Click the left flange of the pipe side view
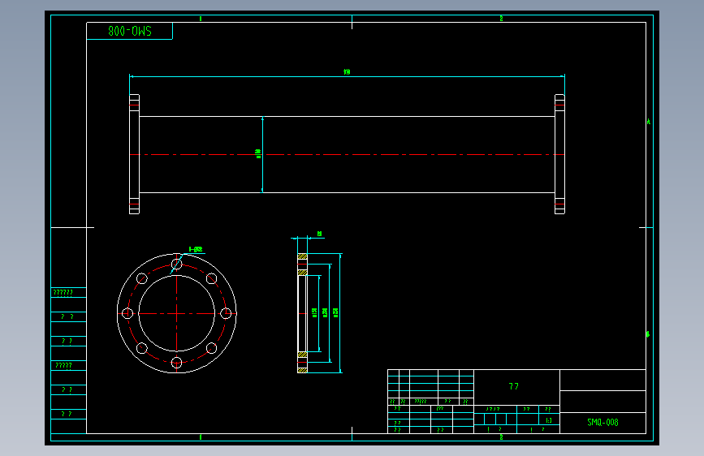The width and height of the screenshot is (704, 456). pos(134,154)
